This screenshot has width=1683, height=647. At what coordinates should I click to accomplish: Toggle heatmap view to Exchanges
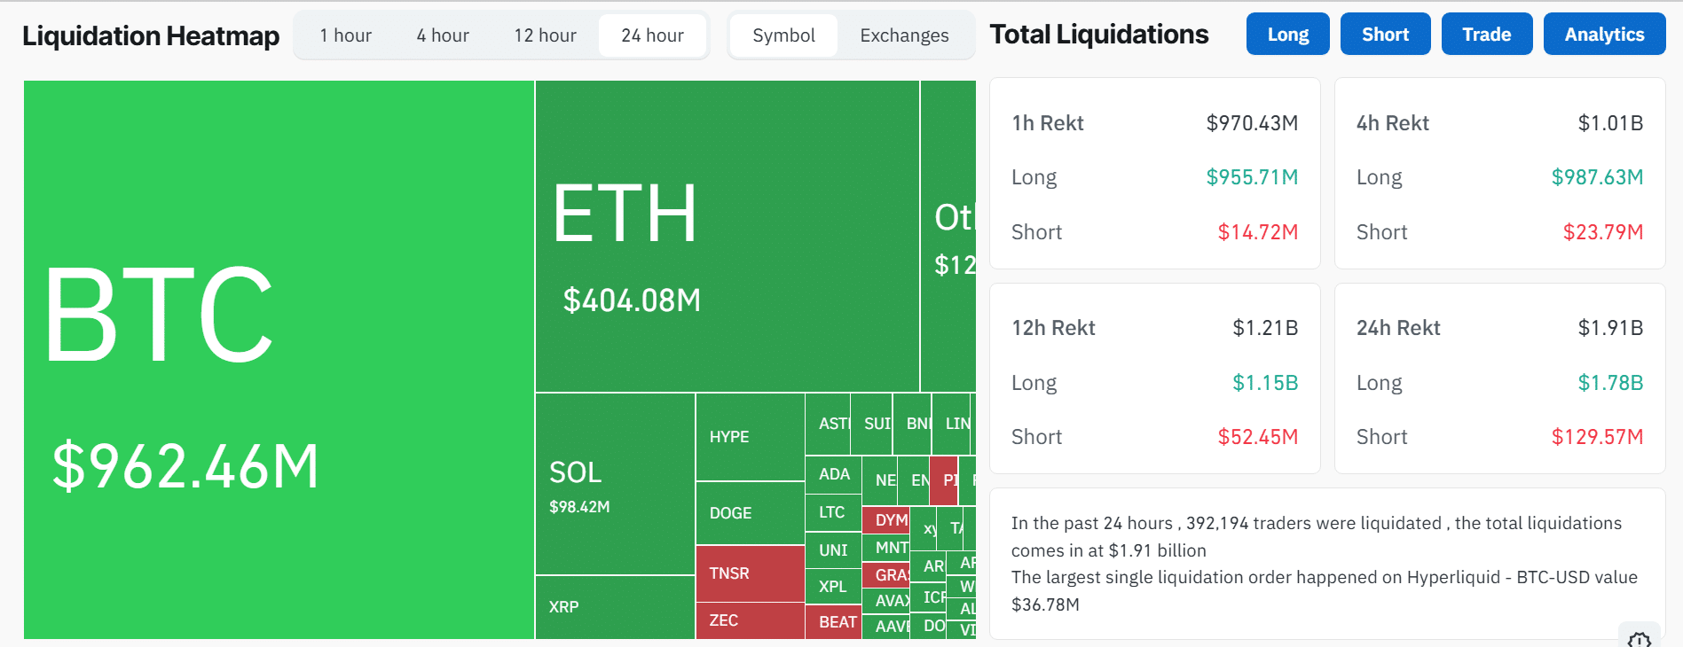click(904, 35)
